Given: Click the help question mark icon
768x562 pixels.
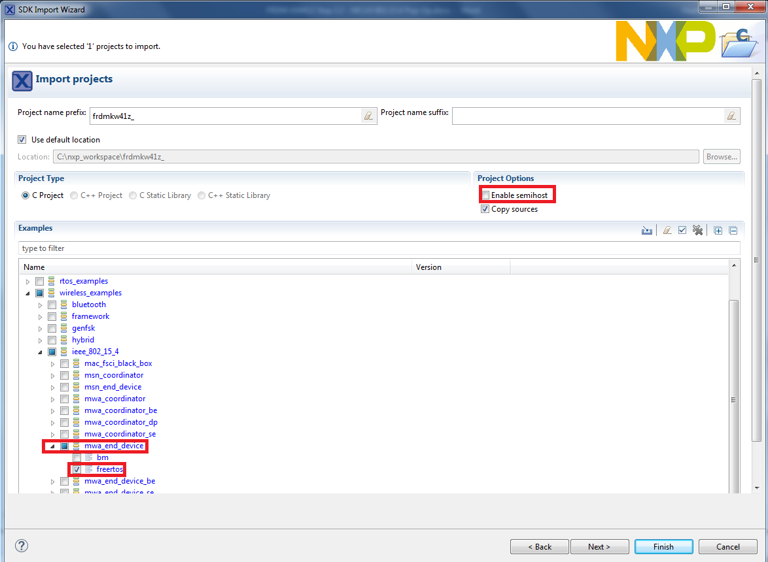Looking at the screenshot, I should click(22, 546).
